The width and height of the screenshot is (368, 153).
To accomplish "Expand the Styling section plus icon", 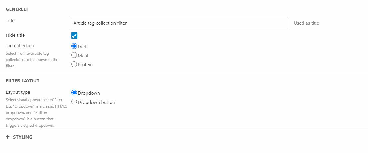I will click(x=8, y=137).
